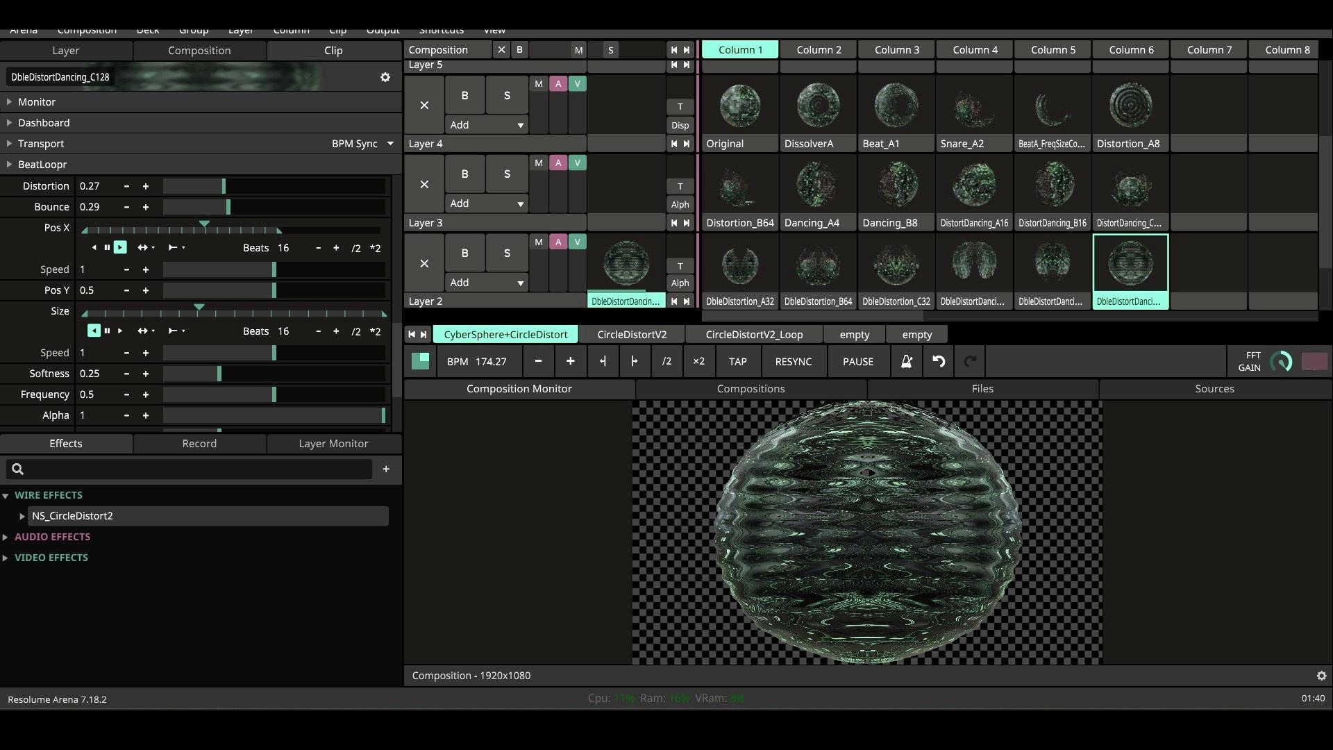Expand the VIDEO EFFECTS category
Viewport: 1333px width, 750px height.
click(6, 558)
